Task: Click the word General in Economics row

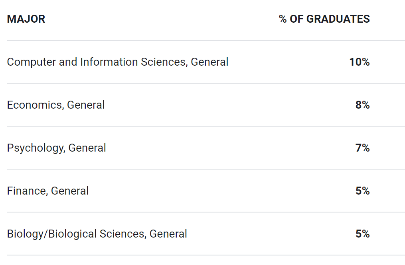Action: pos(86,105)
